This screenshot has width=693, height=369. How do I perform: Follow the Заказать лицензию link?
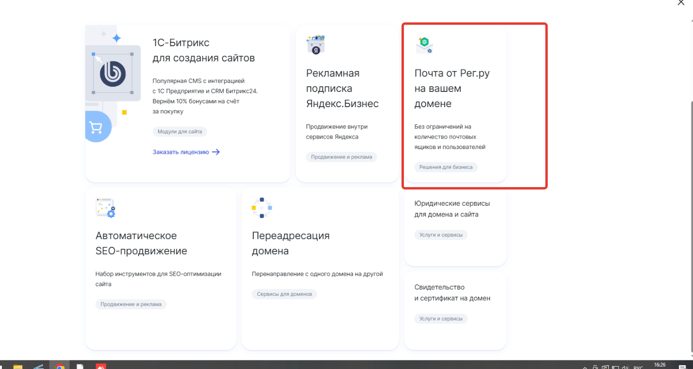[x=186, y=152]
